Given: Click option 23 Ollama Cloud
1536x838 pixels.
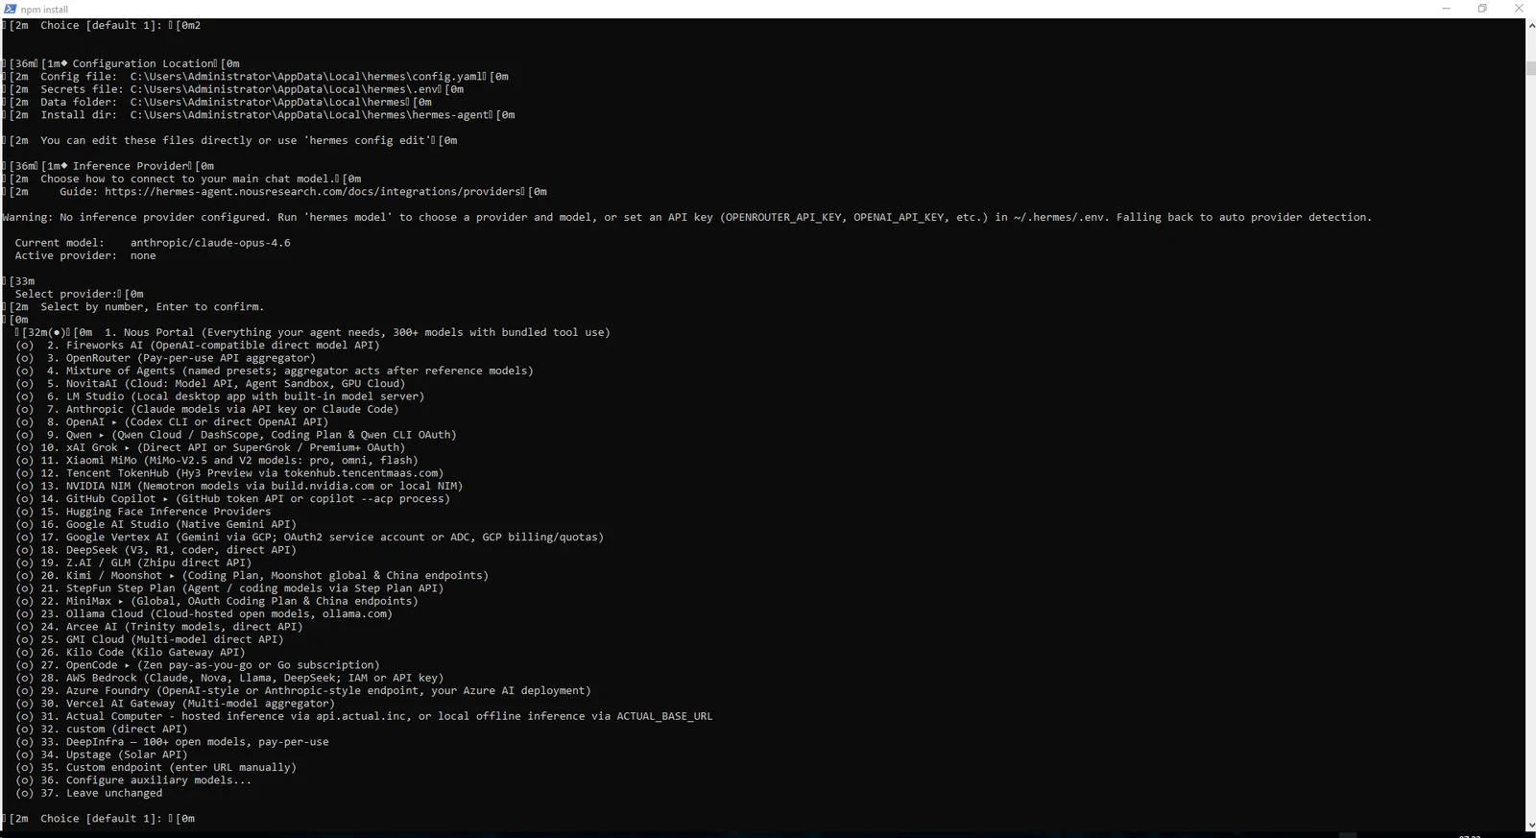Looking at the screenshot, I should 204,614.
